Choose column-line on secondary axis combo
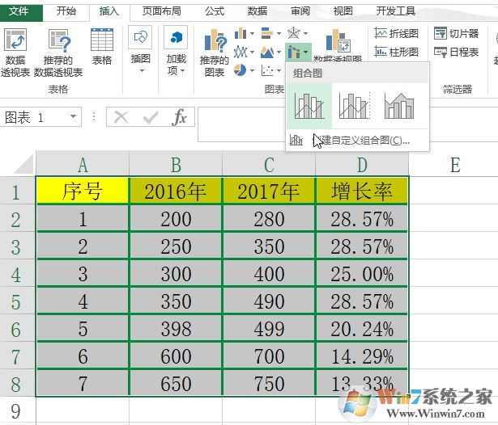The height and width of the screenshot is (425, 498). click(355, 106)
